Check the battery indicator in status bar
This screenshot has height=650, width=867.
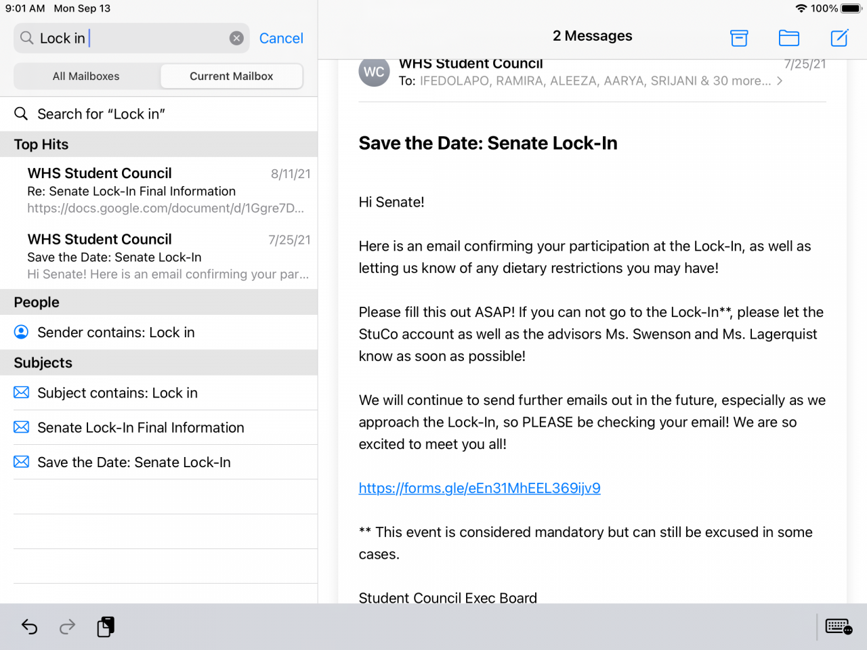click(851, 9)
